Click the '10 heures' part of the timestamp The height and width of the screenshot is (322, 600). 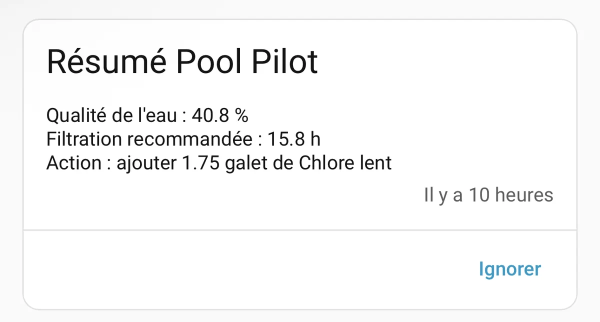tap(511, 195)
